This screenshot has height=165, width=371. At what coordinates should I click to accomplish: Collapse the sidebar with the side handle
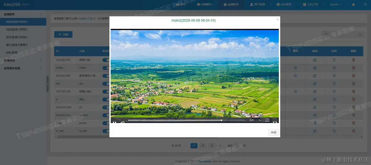tap(48, 84)
